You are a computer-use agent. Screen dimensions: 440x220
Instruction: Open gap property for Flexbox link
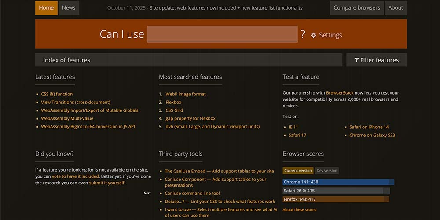(191, 118)
